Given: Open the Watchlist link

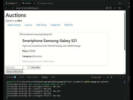Looking at the screenshot, I should tap(68, 25).
